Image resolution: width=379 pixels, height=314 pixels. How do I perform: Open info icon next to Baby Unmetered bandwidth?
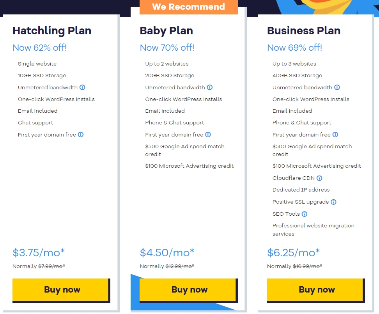click(x=210, y=87)
